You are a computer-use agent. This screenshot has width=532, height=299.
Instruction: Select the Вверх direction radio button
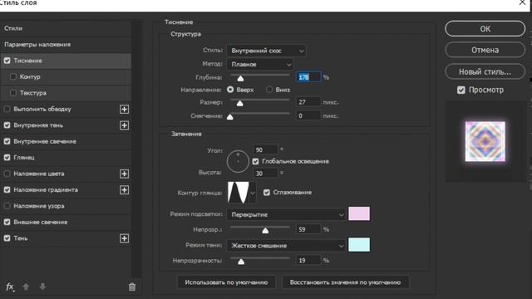tap(230, 90)
